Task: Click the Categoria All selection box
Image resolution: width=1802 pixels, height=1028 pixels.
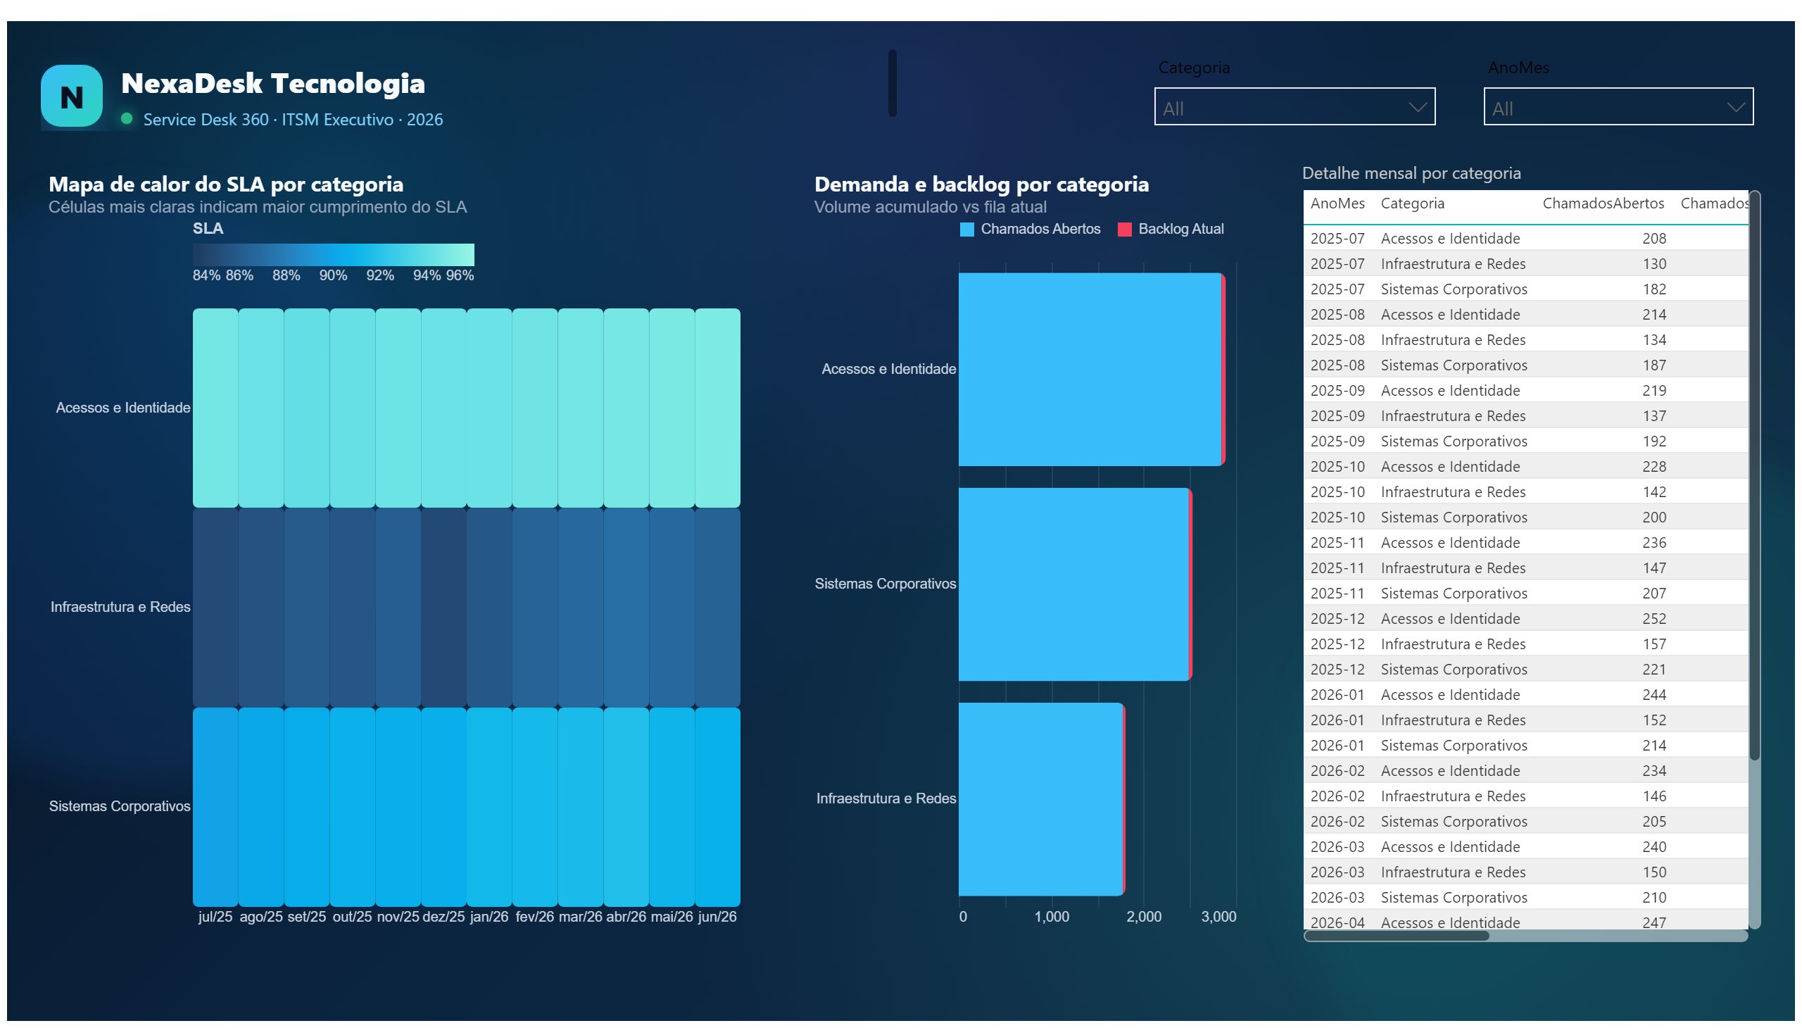Action: [1294, 106]
